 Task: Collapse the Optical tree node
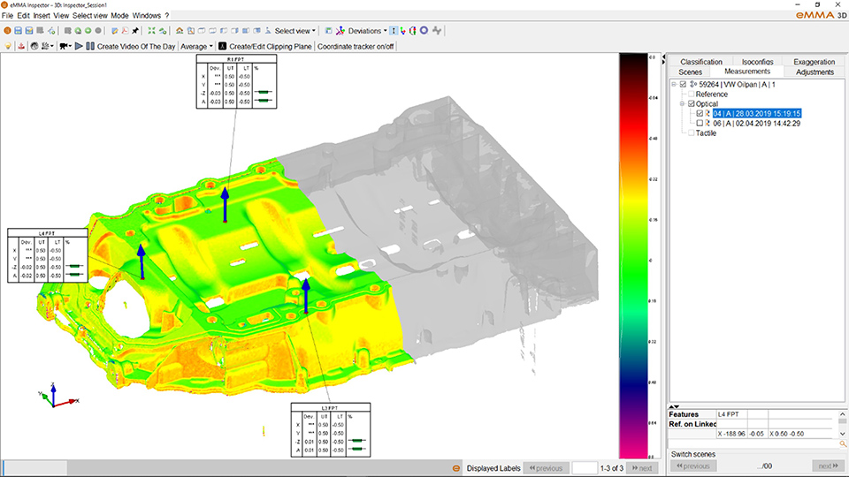point(682,104)
